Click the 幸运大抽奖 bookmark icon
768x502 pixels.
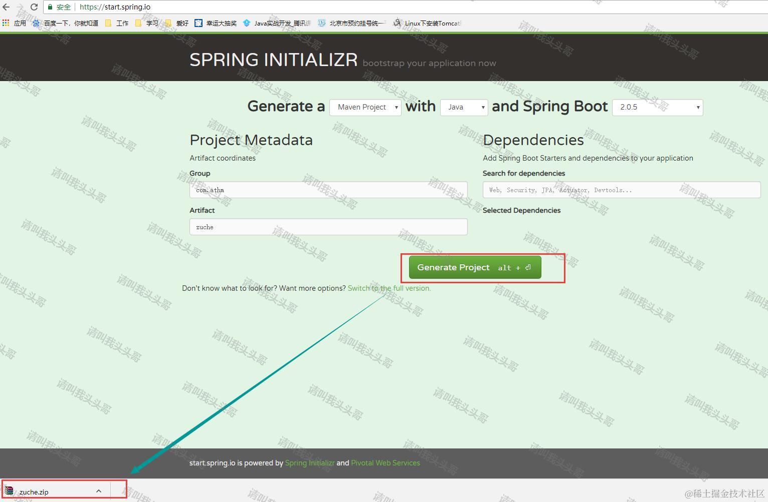point(199,23)
